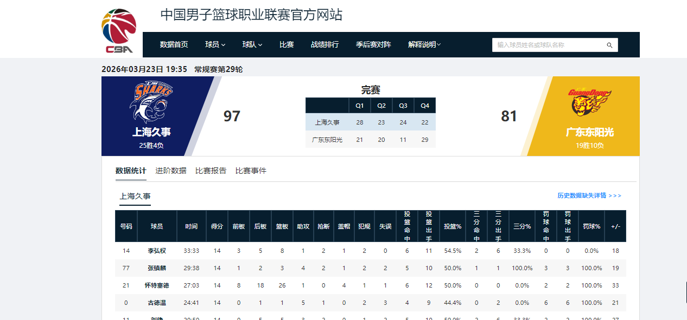Switch to the 比赛事件 tab
Screen dimensions: 687x320
coord(251,171)
